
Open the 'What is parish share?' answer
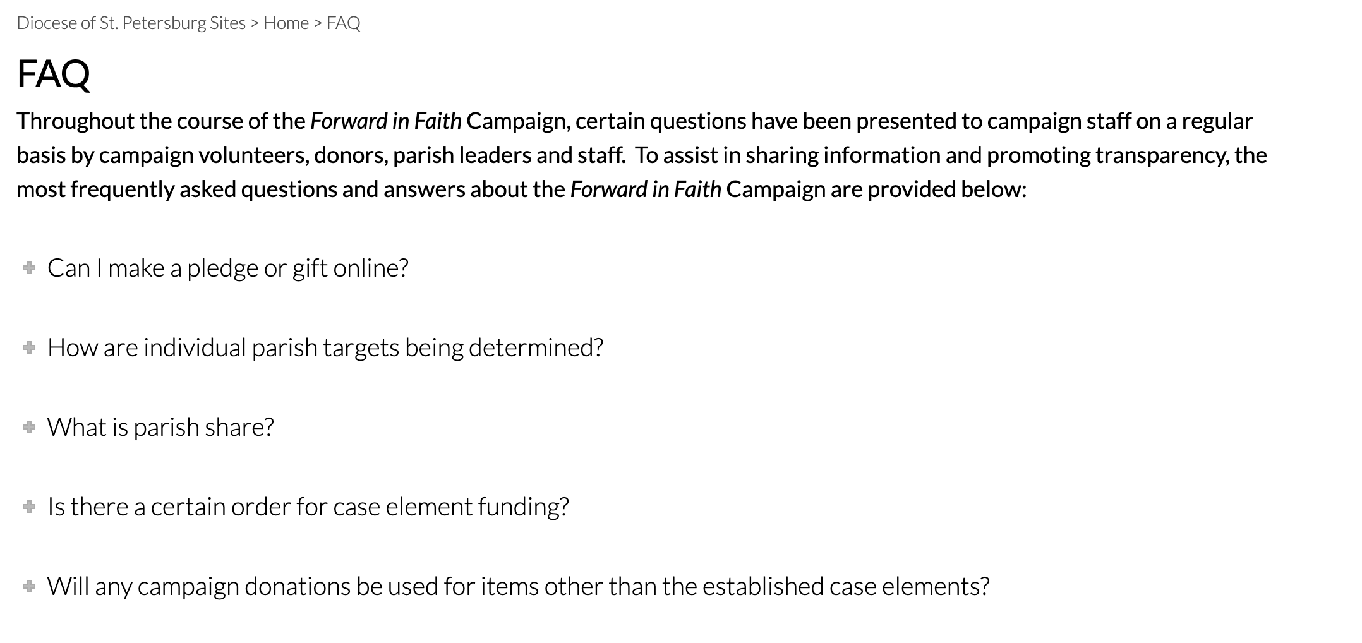click(160, 428)
